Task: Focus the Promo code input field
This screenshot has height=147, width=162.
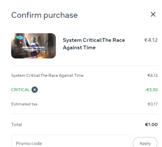Action: tap(71, 141)
